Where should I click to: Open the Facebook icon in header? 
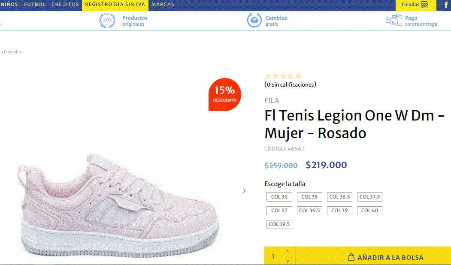pos(446,5)
